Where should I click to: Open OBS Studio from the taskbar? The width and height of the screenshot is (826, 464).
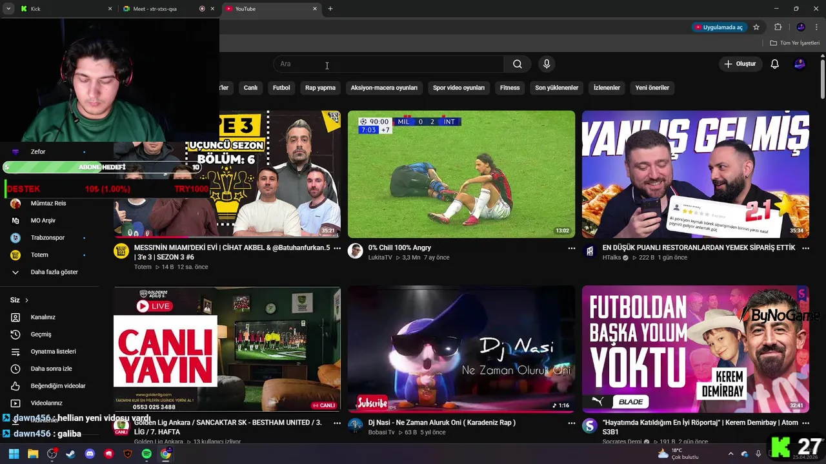point(52,454)
